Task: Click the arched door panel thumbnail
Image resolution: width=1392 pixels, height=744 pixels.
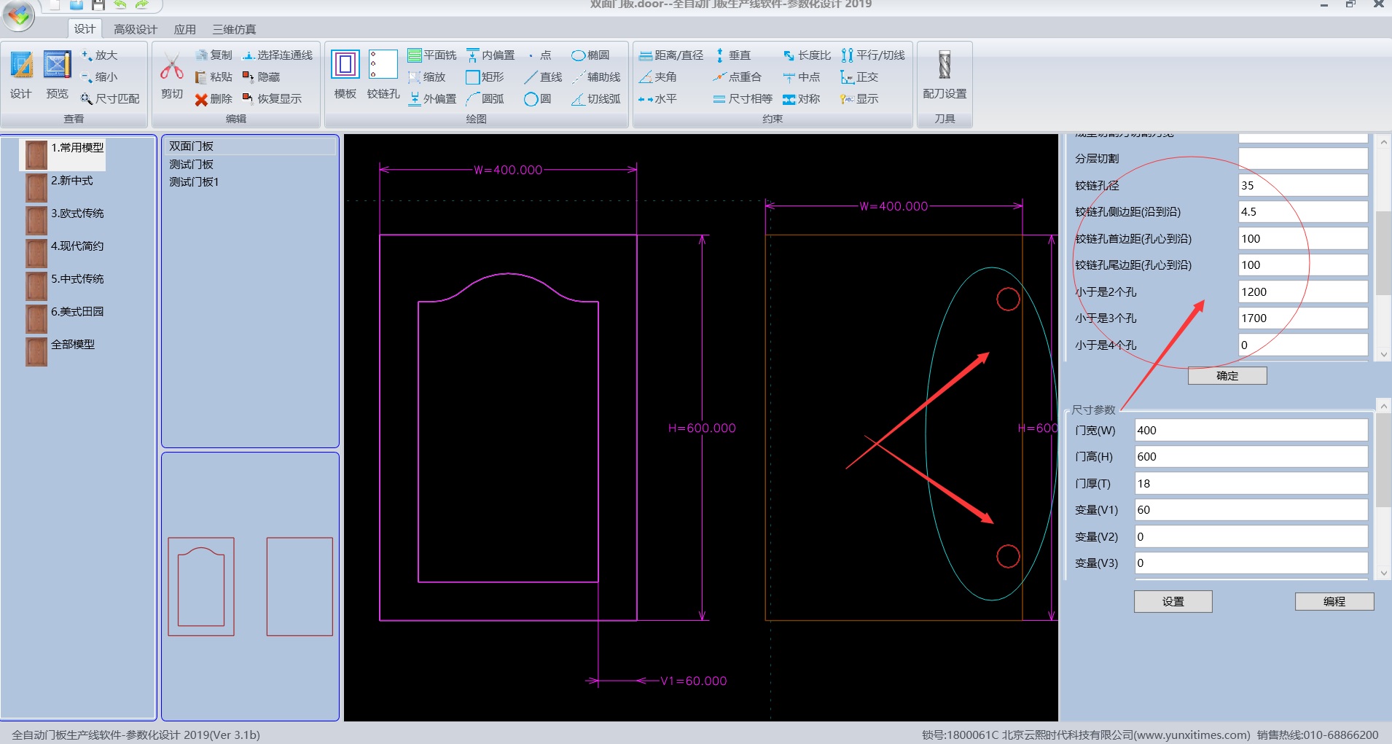Action: point(201,587)
